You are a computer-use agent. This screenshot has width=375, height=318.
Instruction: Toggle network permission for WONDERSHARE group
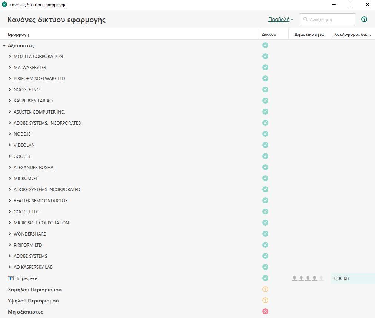pos(265,234)
